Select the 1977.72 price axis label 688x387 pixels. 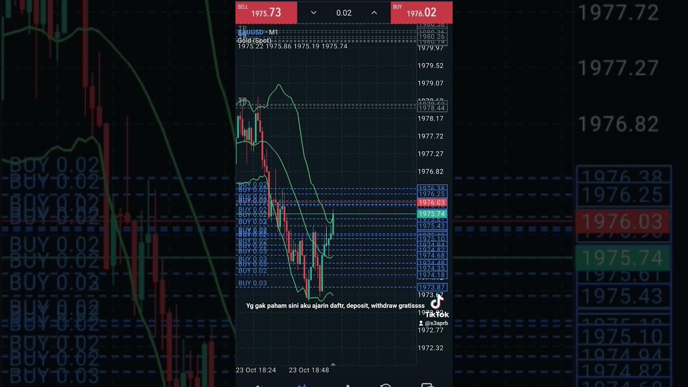coord(431,136)
